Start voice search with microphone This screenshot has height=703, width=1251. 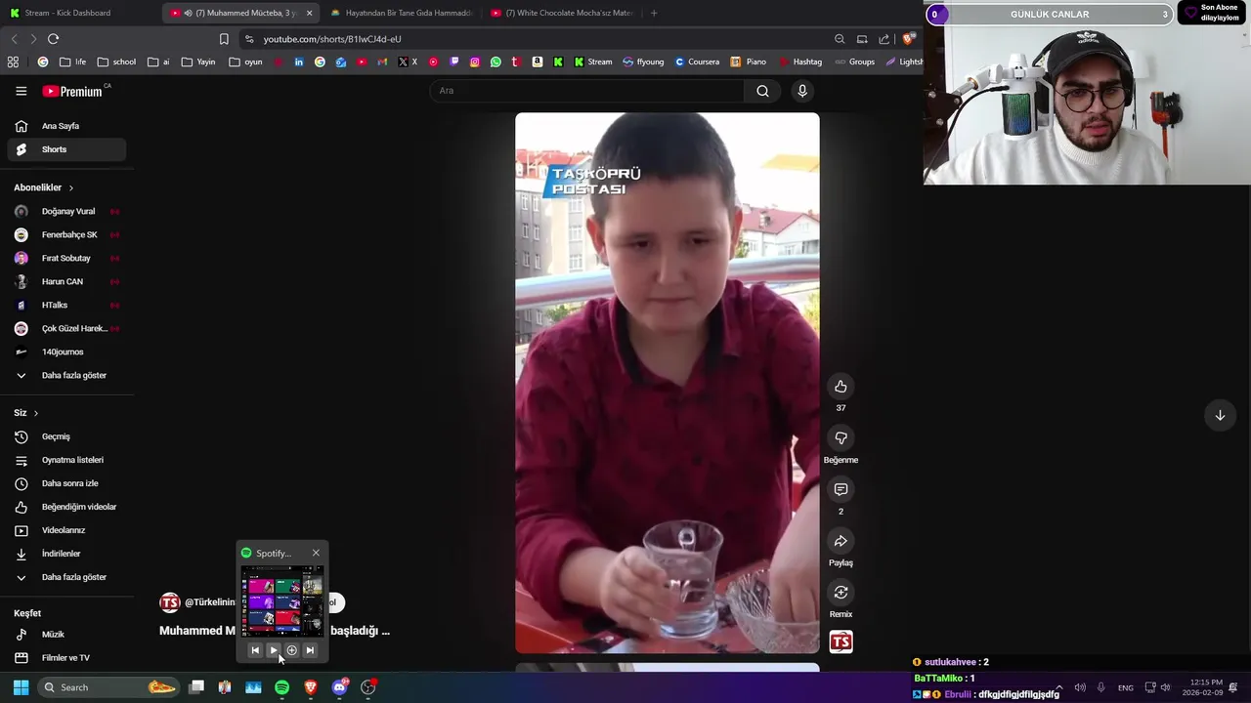coord(802,91)
